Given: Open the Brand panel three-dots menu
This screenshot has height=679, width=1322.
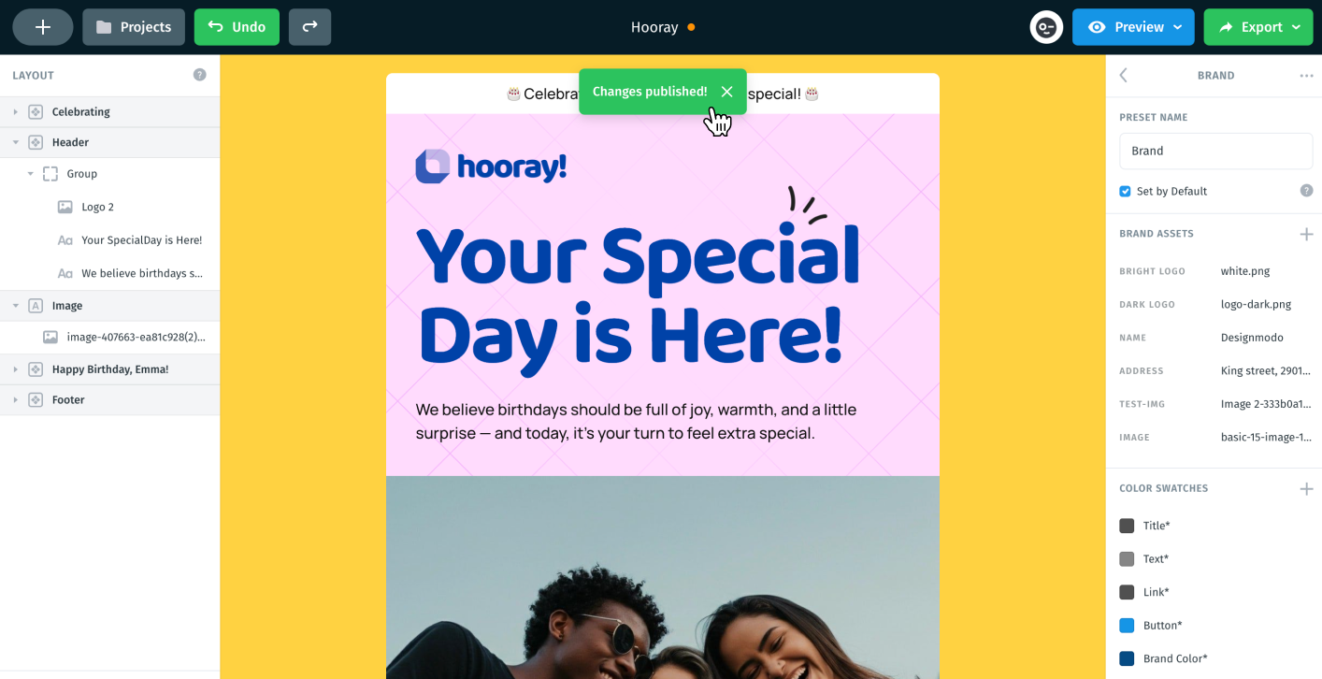Looking at the screenshot, I should [x=1306, y=76].
